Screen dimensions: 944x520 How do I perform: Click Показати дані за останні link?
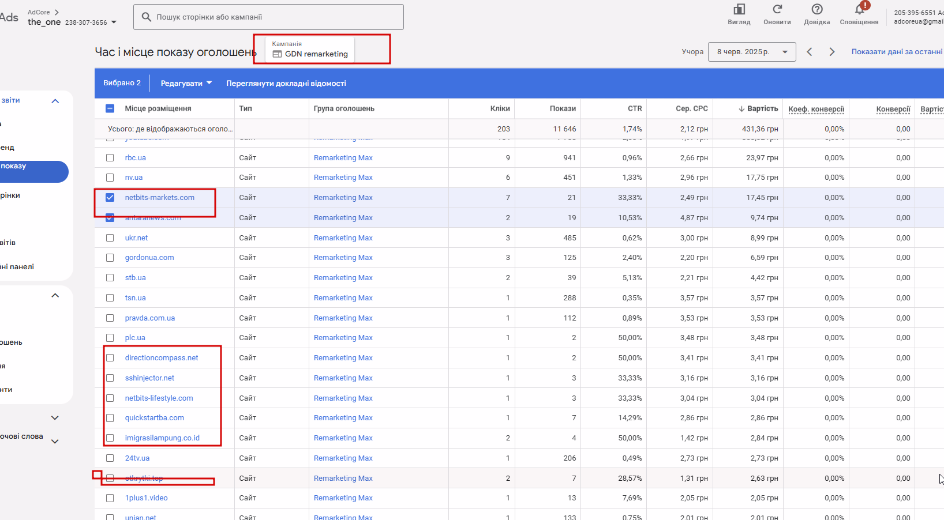897,52
